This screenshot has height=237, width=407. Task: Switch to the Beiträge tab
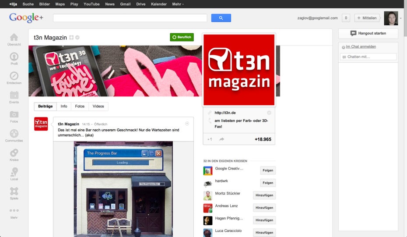(x=46, y=106)
